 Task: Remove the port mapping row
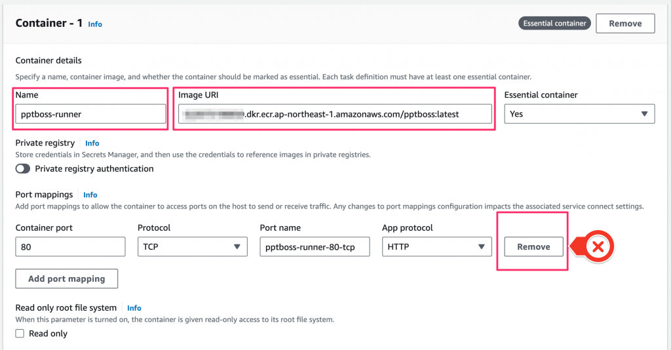point(533,246)
